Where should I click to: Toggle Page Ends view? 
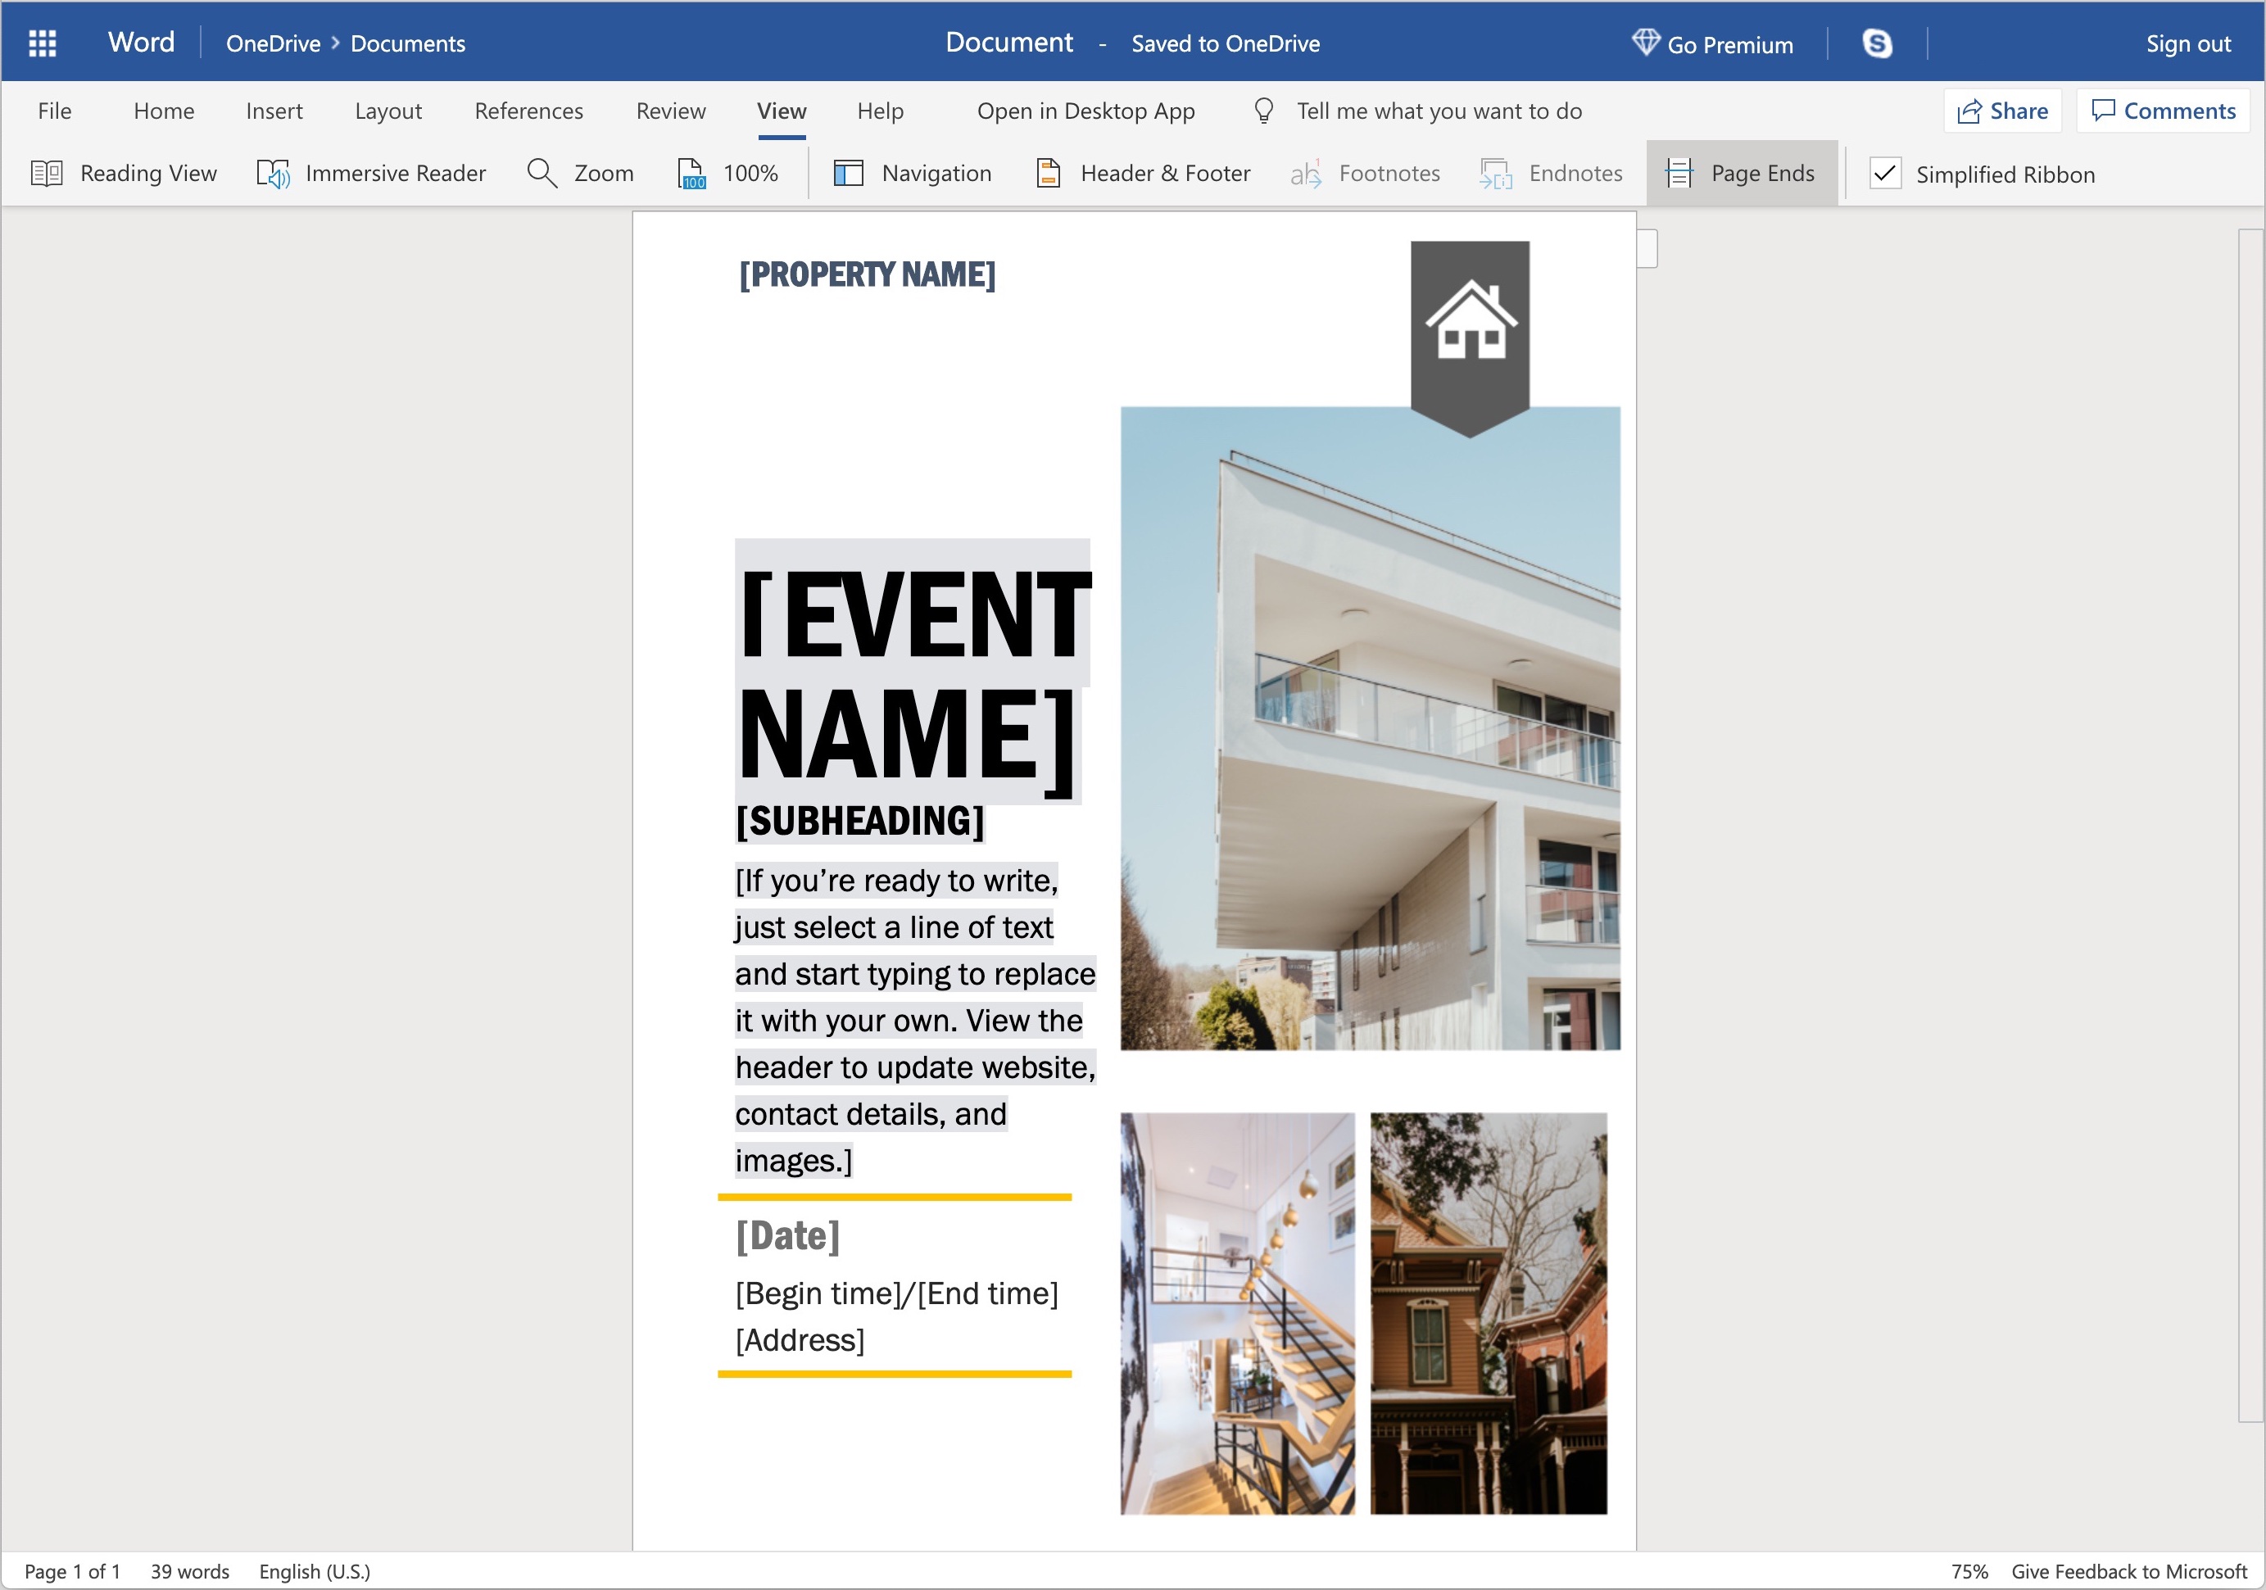(1741, 174)
